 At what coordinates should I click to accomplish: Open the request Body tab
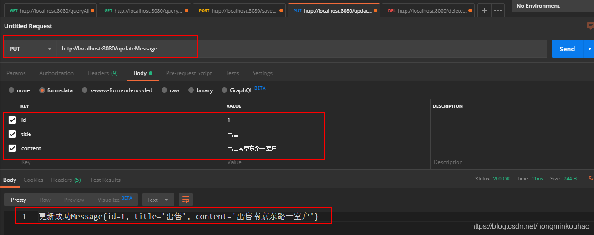click(x=142, y=73)
